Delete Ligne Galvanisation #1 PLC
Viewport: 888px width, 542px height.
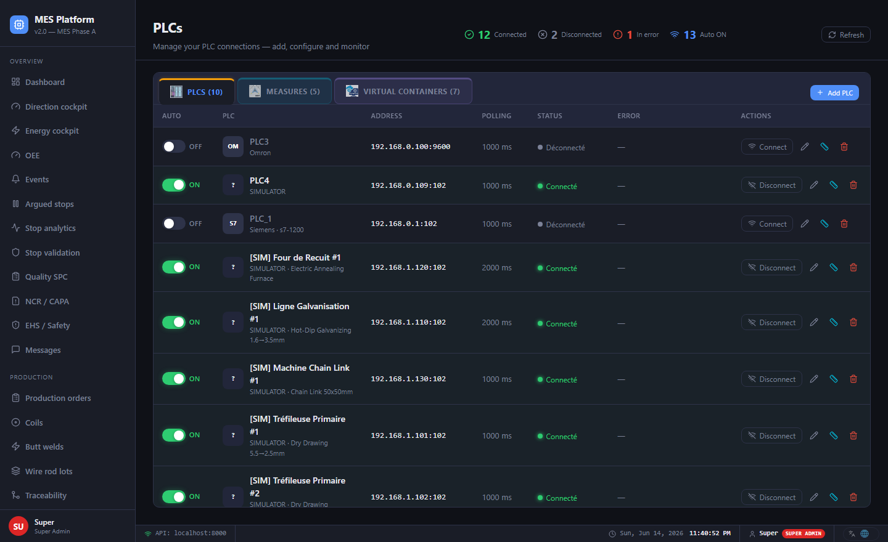pos(853,322)
